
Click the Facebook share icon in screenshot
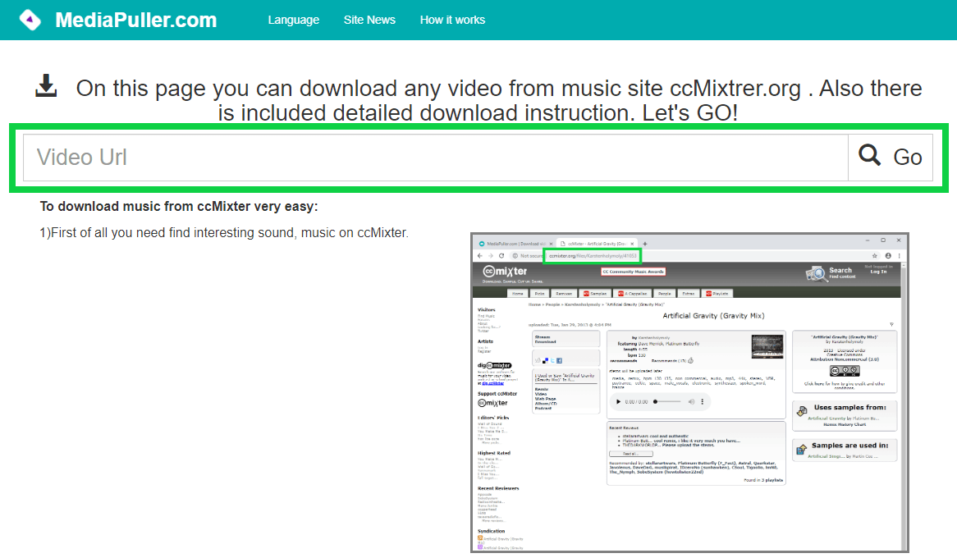coord(559,360)
